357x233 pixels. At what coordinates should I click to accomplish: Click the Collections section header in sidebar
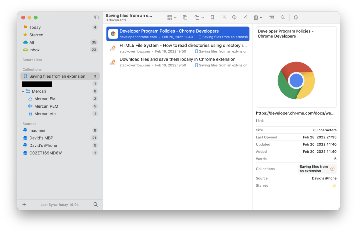32,69
